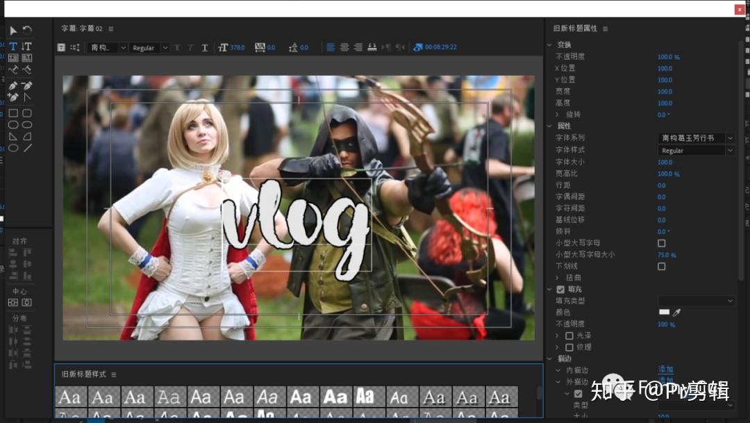
Task: Click the timecode 00:08:29:22
Action: click(x=440, y=47)
